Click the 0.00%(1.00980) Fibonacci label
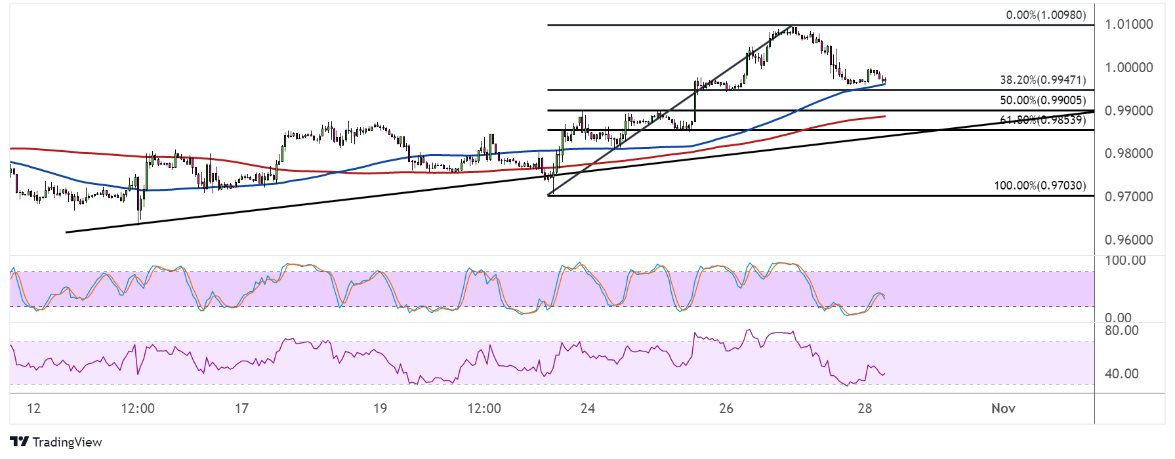The height and width of the screenshot is (459, 1175). (x=1046, y=15)
